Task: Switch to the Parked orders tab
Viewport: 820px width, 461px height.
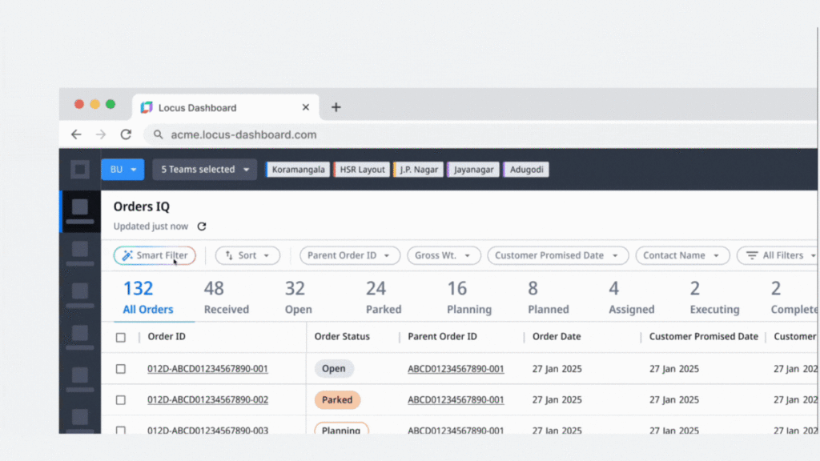Action: (x=383, y=297)
